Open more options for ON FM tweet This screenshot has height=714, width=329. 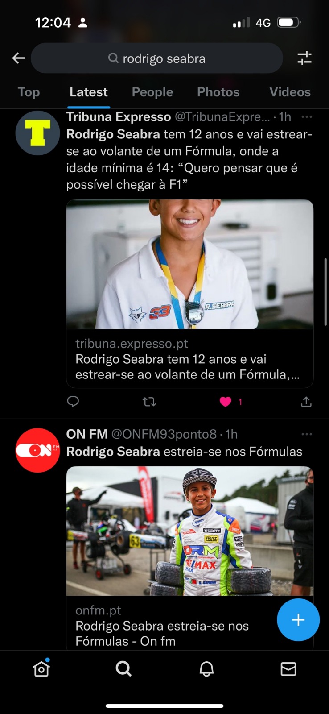tap(307, 434)
